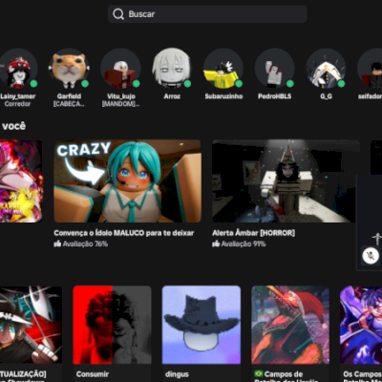Click the '[MANDOM]..' game status text
Screen dimensions: 382x382
coord(120,104)
